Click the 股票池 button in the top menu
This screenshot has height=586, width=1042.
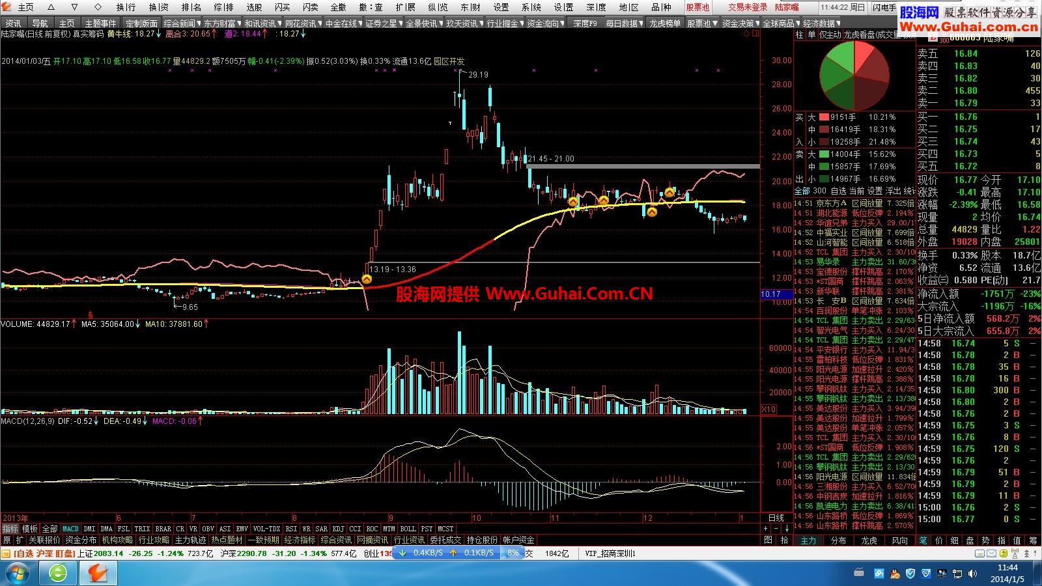pos(697,7)
